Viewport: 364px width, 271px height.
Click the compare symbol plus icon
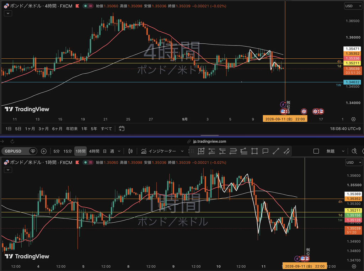click(44, 152)
